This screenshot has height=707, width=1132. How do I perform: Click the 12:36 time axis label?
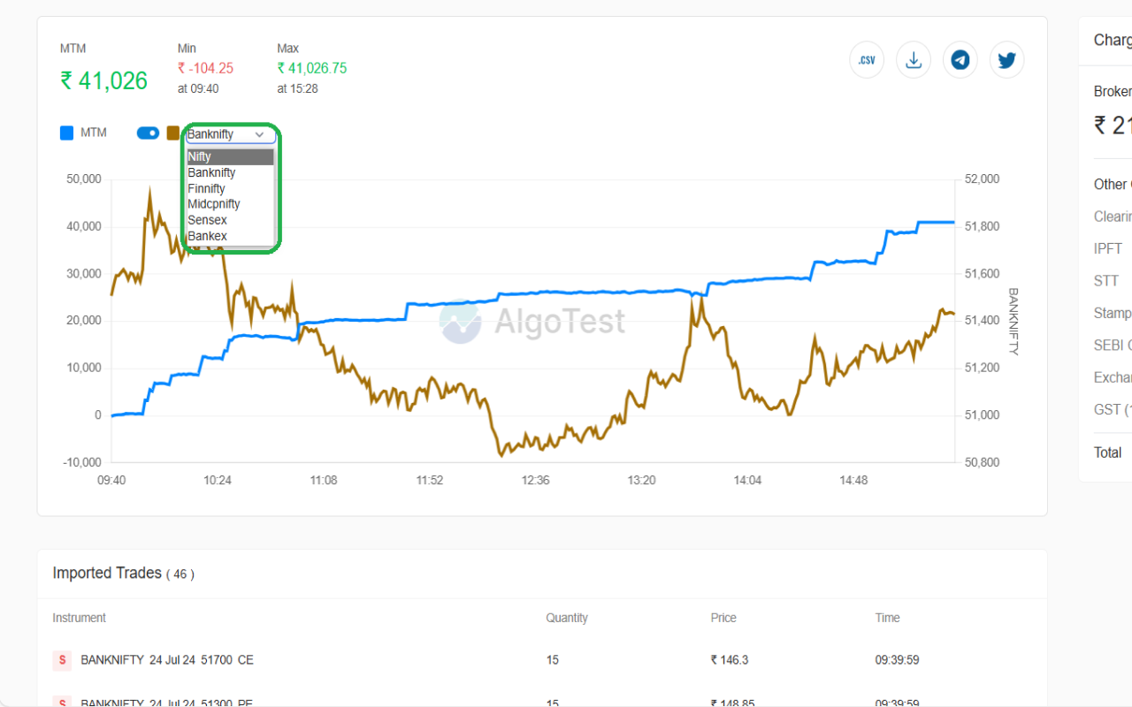535,481
